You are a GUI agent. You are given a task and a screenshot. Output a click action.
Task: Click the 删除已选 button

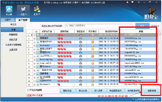pos(67,91)
